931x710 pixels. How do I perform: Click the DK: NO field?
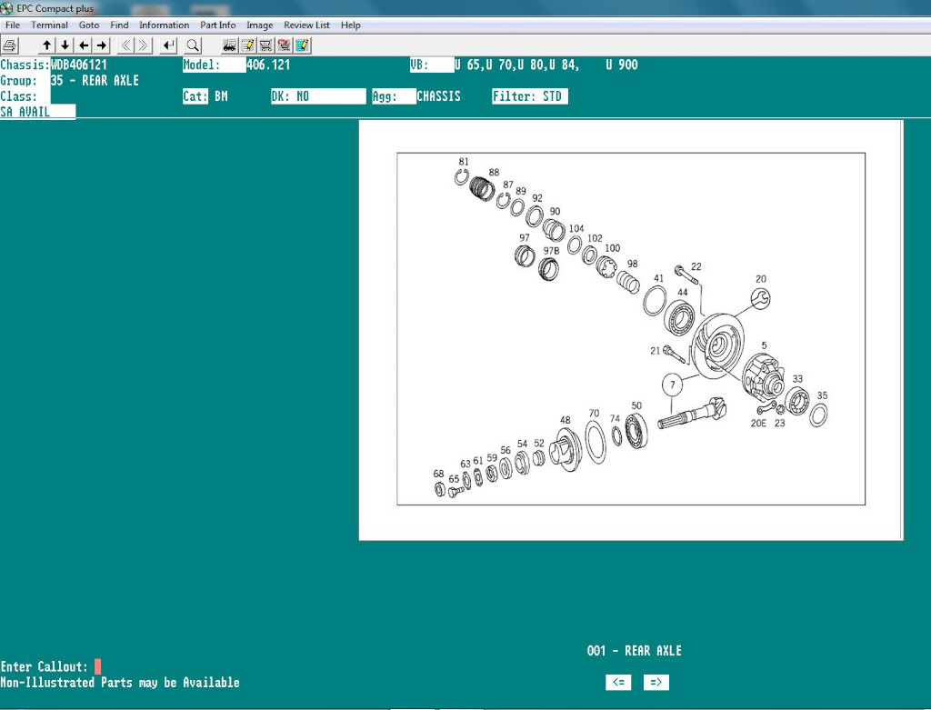click(318, 96)
